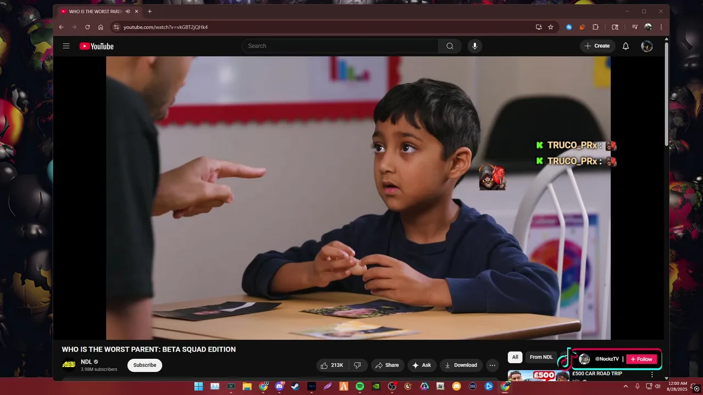
Task: Like the video with 213K likes
Action: pos(332,365)
